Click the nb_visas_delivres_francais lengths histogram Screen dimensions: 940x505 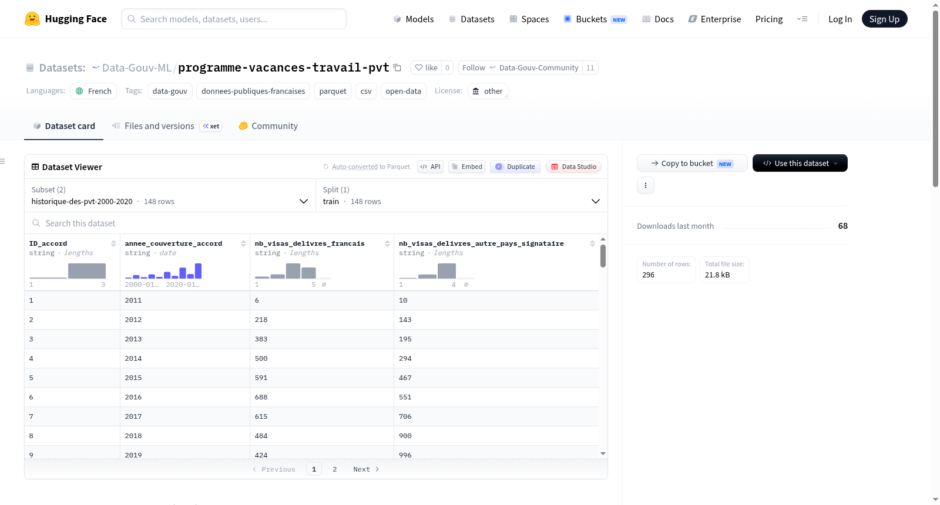click(293, 270)
